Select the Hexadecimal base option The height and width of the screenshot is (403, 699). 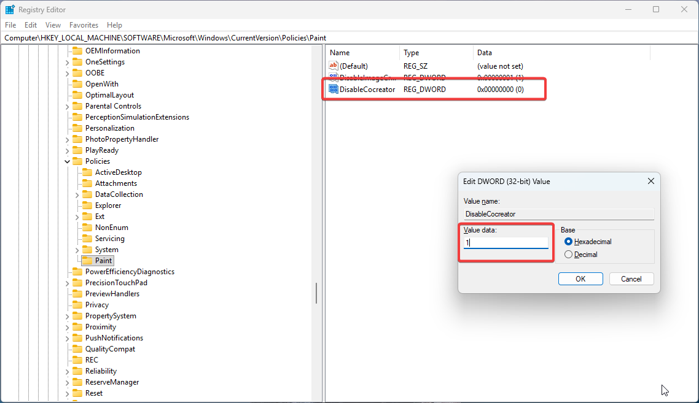(568, 242)
